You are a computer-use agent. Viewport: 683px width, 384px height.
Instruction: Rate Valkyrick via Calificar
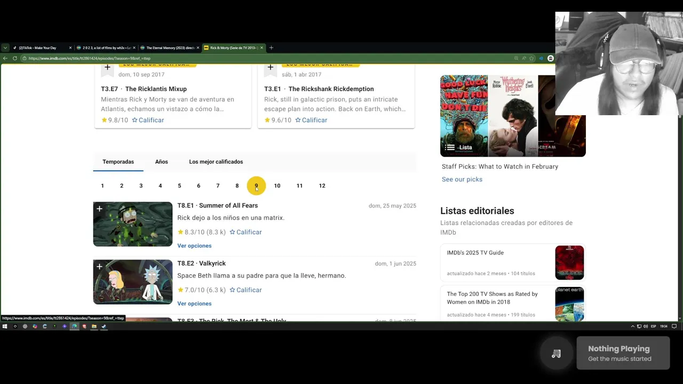click(245, 290)
